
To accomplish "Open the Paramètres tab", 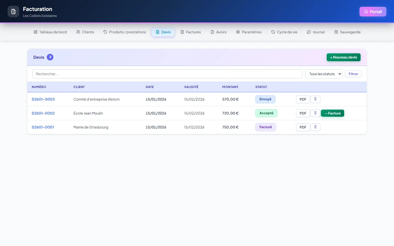I will (249, 32).
